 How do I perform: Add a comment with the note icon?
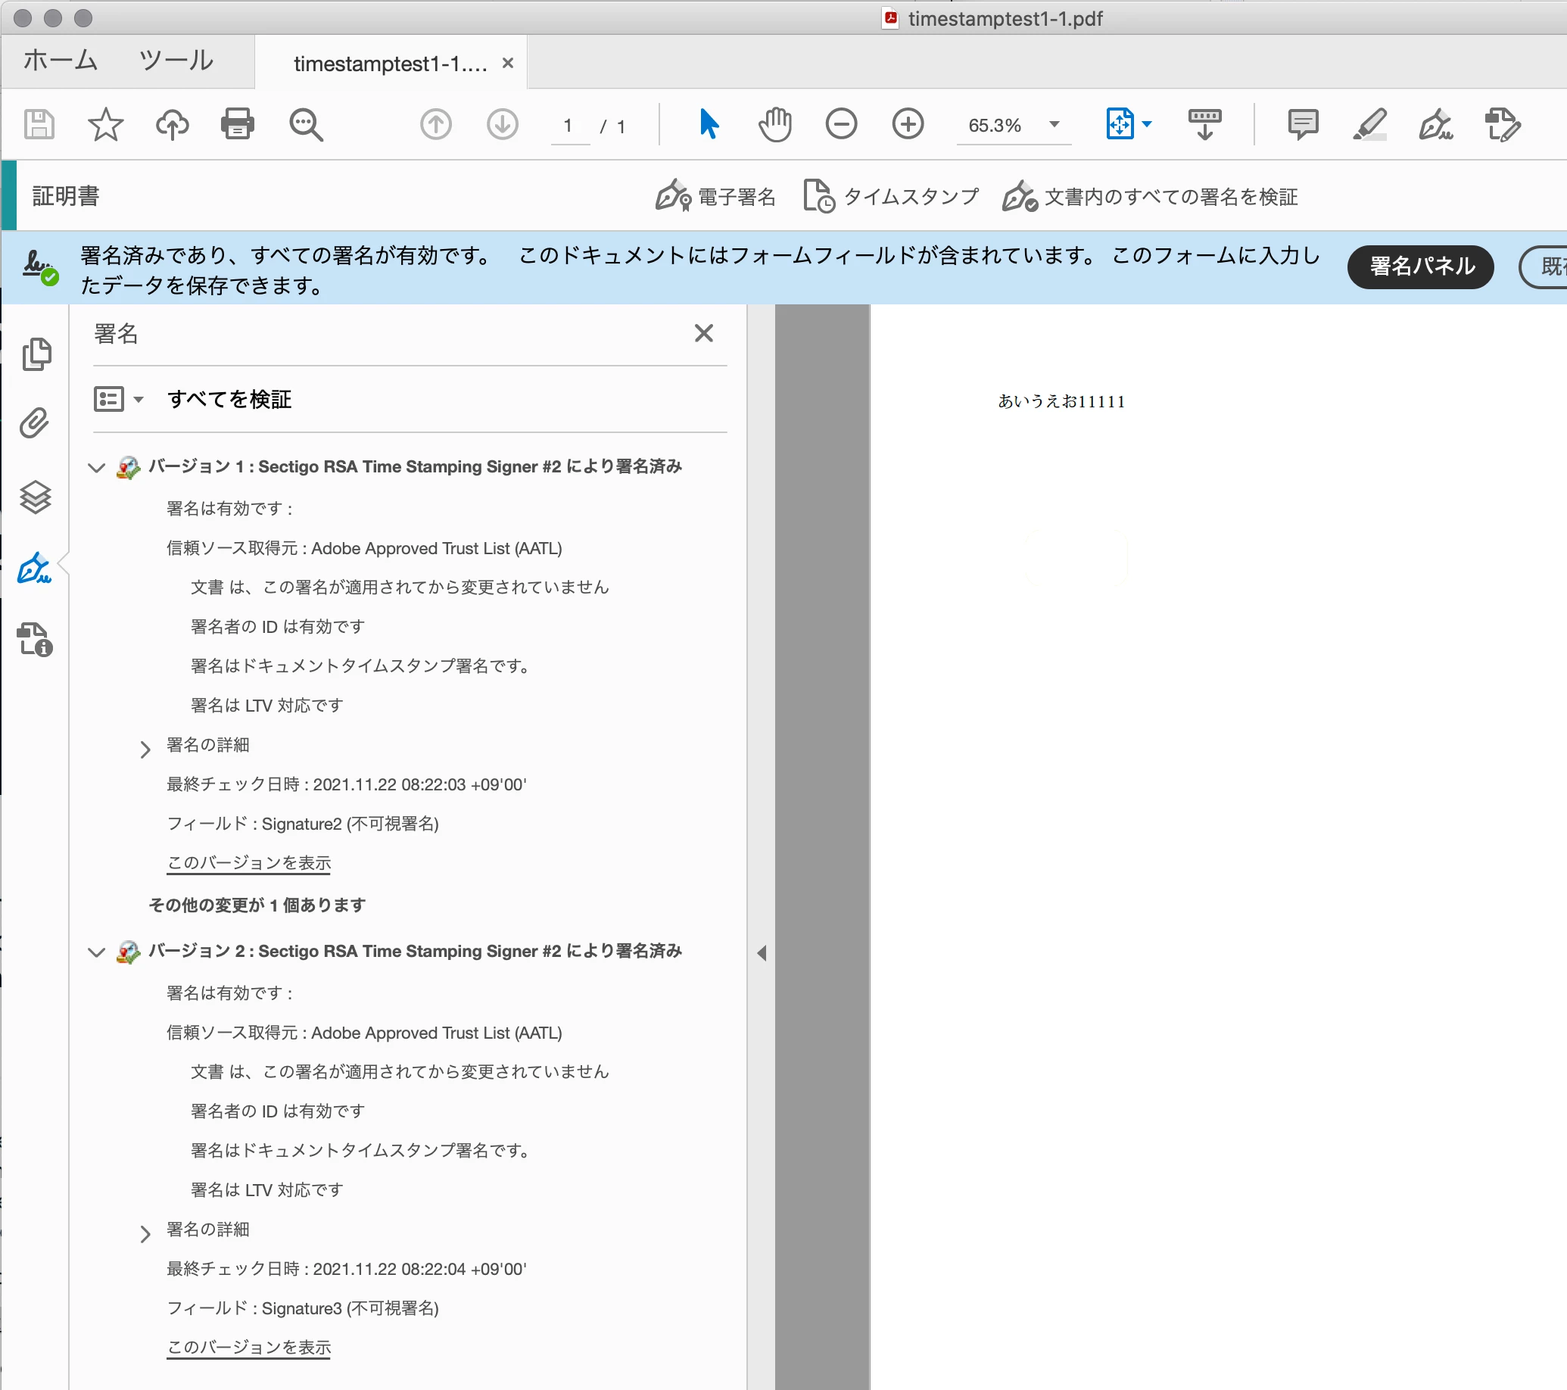[x=1303, y=124]
